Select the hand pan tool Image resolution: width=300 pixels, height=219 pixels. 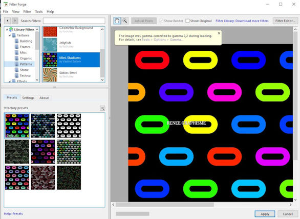[117, 21]
